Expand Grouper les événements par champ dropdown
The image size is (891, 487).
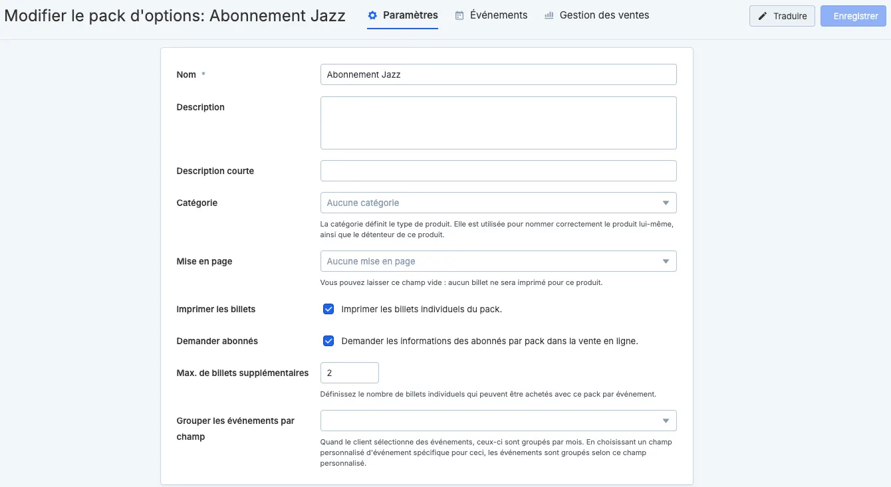coord(499,421)
